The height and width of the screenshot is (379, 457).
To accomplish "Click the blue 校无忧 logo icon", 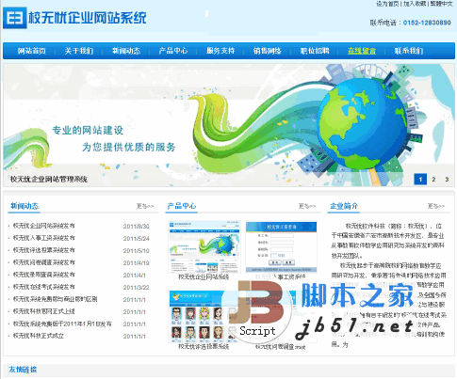I will point(15,18).
